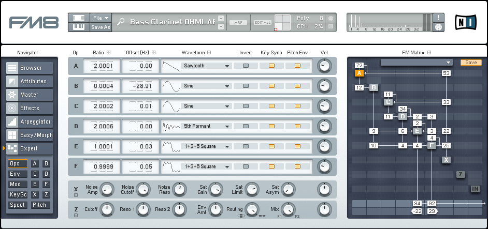Toggle Invert for operator C
The image size is (488, 229).
click(246, 106)
